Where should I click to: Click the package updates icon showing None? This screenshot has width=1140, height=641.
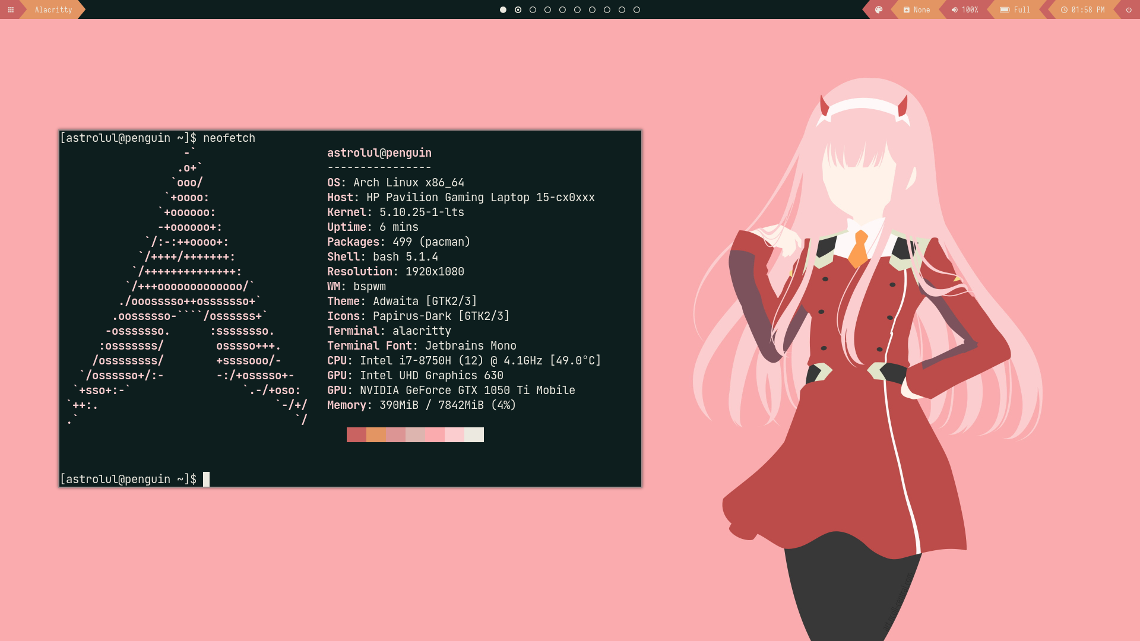coord(907,9)
